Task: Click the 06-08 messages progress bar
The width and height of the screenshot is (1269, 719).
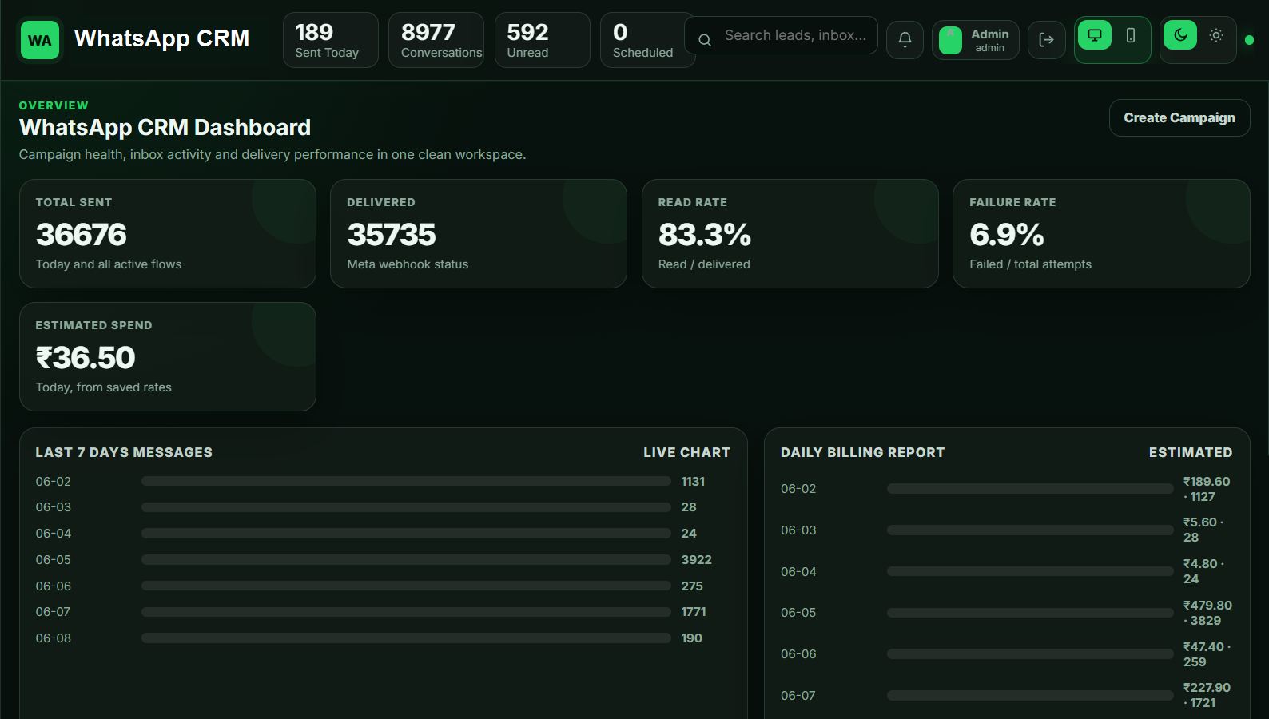Action: (406, 638)
